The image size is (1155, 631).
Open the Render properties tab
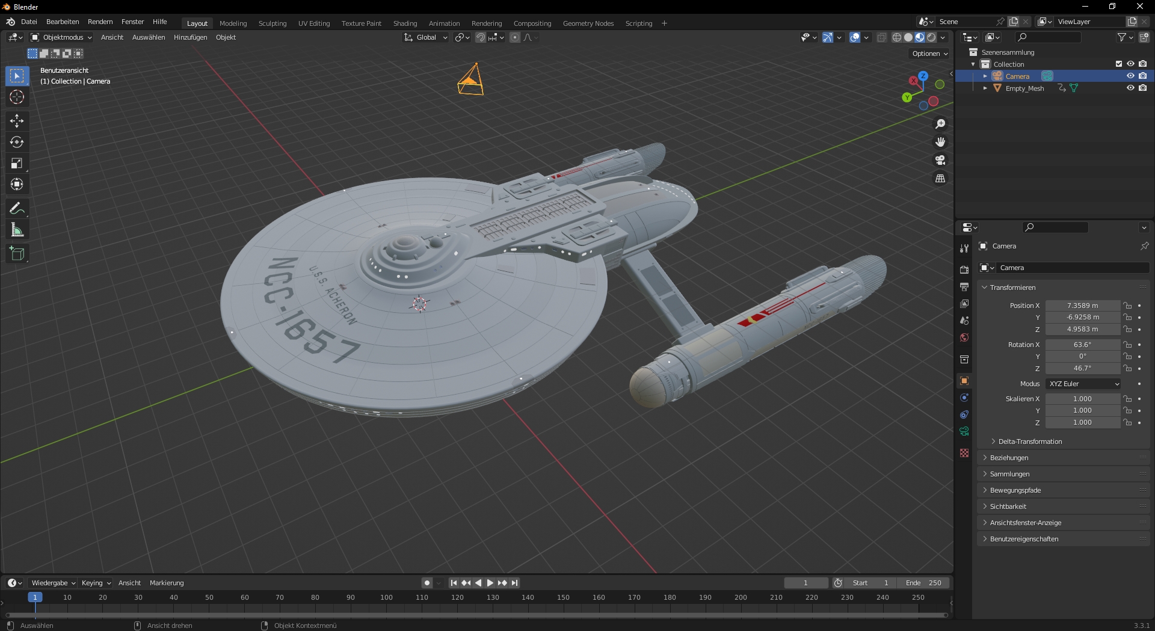pos(964,269)
